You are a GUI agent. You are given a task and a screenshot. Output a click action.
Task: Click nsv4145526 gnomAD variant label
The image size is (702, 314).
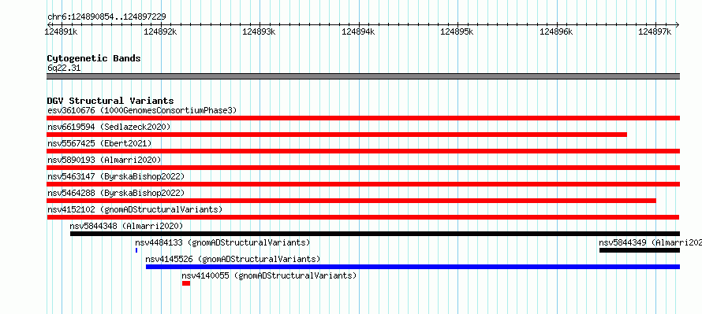tap(233, 259)
